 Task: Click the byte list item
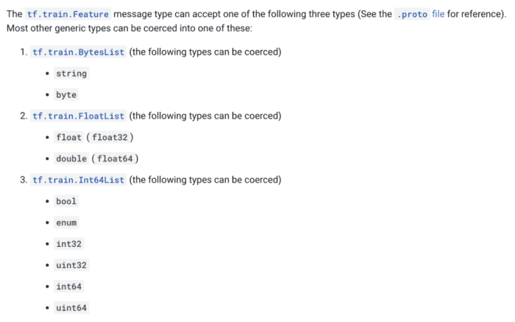click(66, 95)
